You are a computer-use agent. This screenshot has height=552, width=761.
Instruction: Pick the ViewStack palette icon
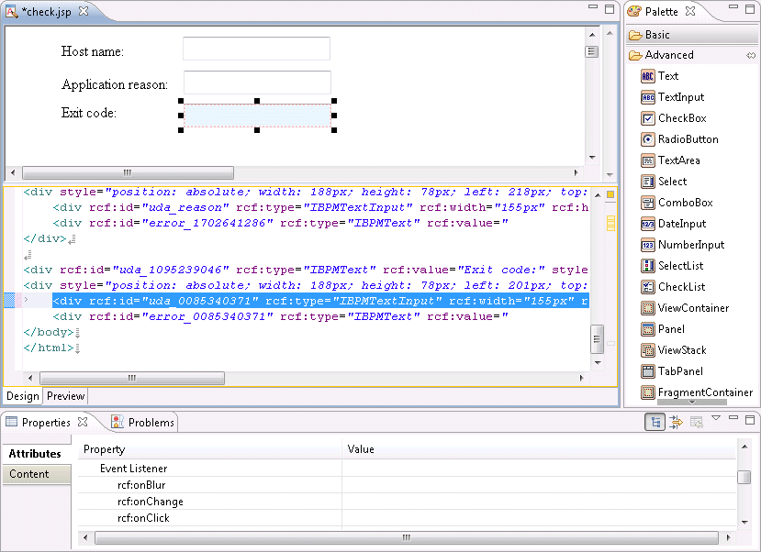coord(647,350)
